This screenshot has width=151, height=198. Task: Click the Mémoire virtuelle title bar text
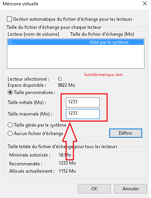20,4
